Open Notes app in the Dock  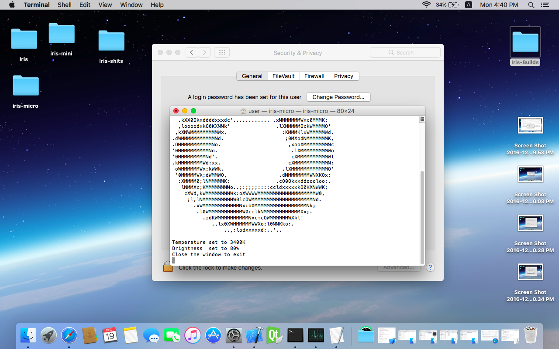[131, 335]
